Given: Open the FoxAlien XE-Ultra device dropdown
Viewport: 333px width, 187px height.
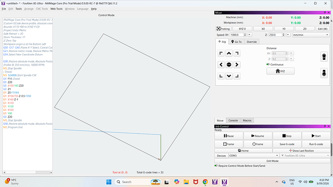Looking at the screenshot, I should coord(305,156).
